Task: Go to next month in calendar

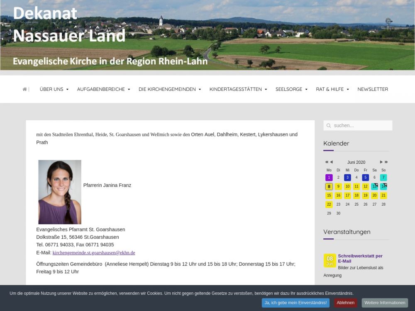Action: tap(381, 162)
